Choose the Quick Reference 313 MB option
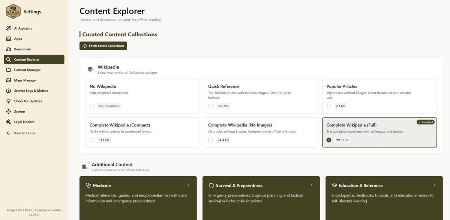This screenshot has width=450, height=220. (210, 106)
